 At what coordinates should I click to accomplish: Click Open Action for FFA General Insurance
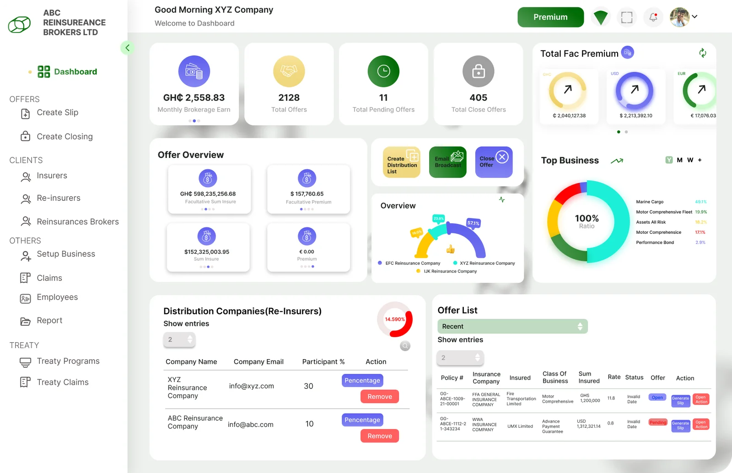pyautogui.click(x=701, y=400)
